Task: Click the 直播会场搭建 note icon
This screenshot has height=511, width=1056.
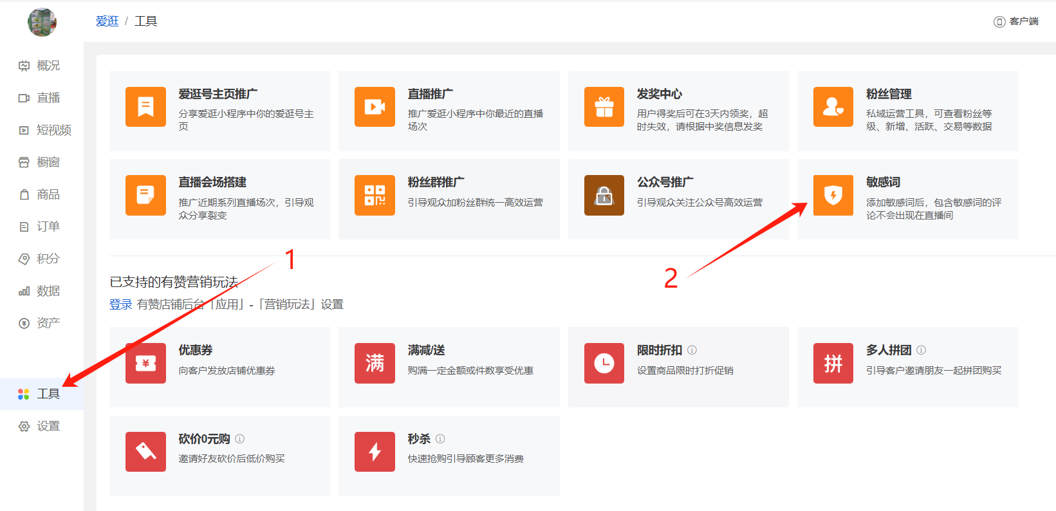Action: (x=145, y=195)
